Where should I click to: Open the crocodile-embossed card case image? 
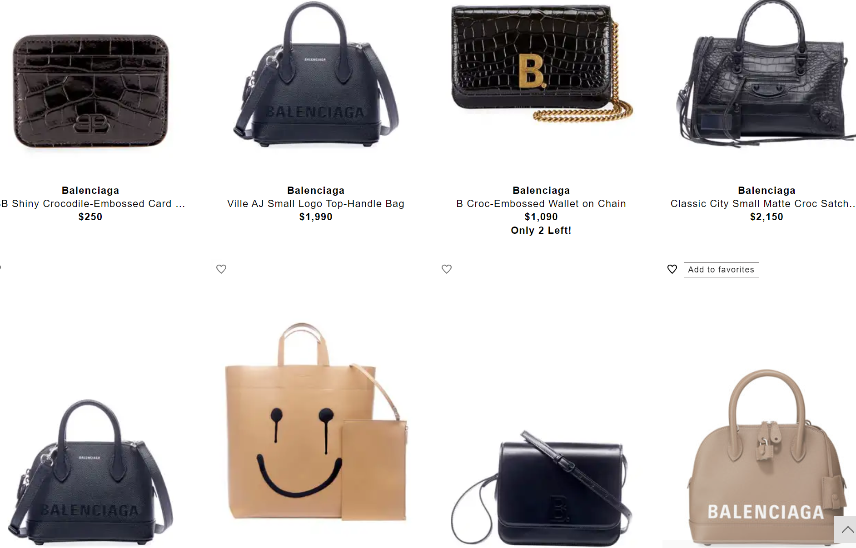(91, 91)
